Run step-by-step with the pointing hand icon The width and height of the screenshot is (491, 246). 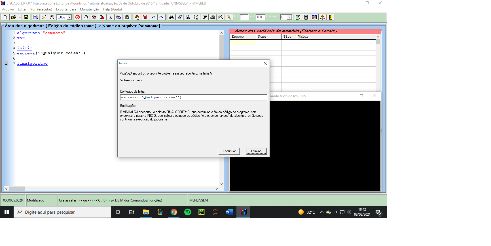tap(44, 17)
